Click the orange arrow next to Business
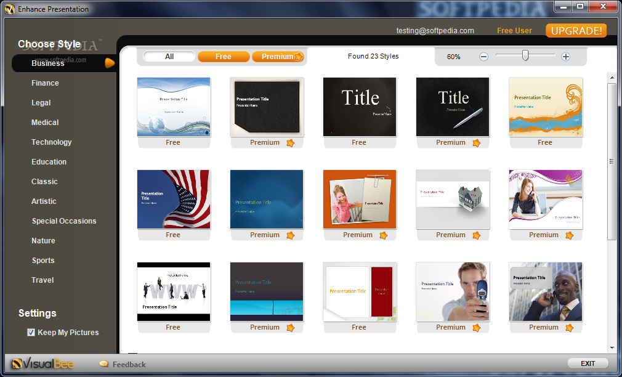This screenshot has height=377, width=622. tap(110, 63)
